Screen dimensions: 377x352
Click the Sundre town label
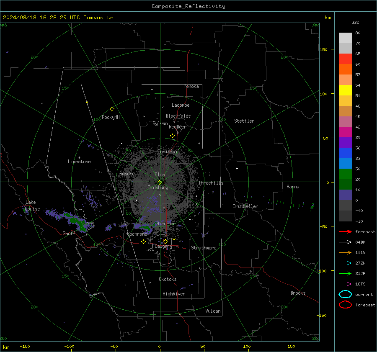(127, 173)
